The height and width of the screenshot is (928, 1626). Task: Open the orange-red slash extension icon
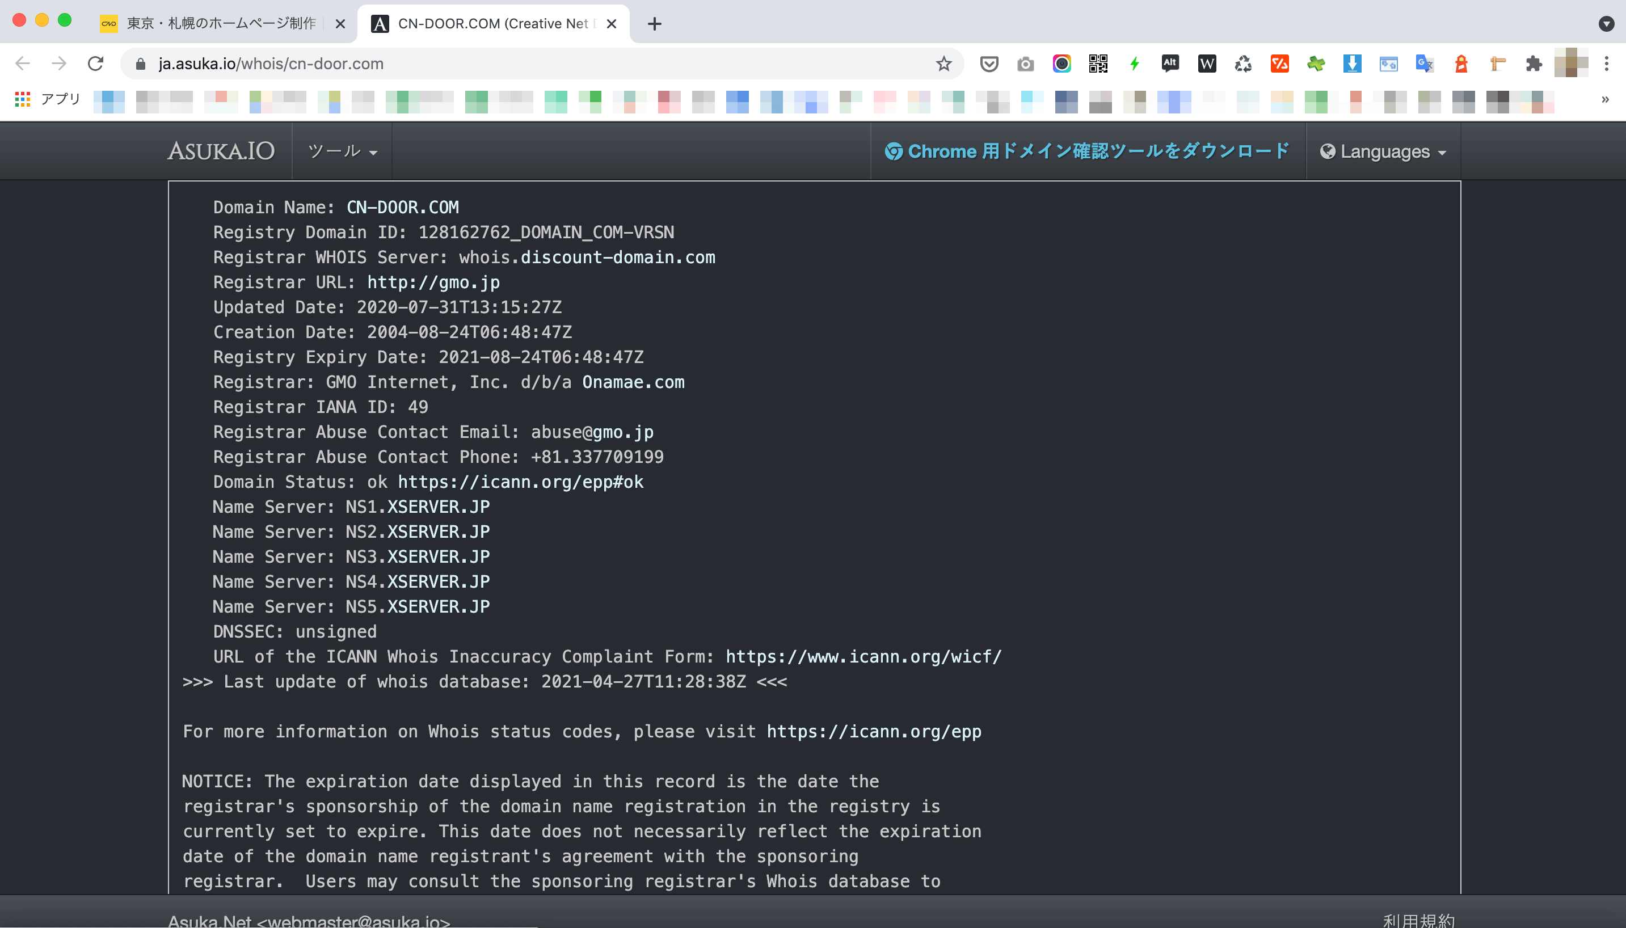[1279, 64]
